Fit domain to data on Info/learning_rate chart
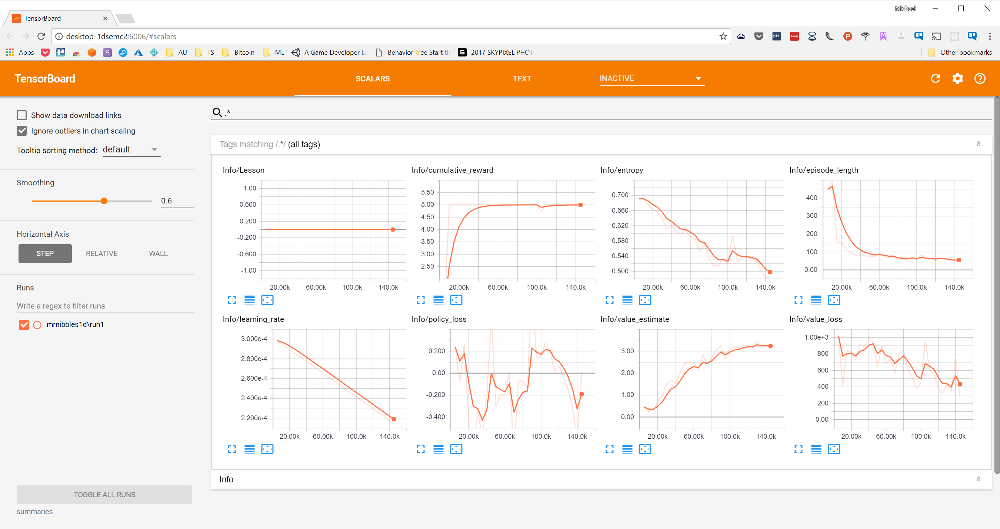The height and width of the screenshot is (529, 1000). [267, 449]
